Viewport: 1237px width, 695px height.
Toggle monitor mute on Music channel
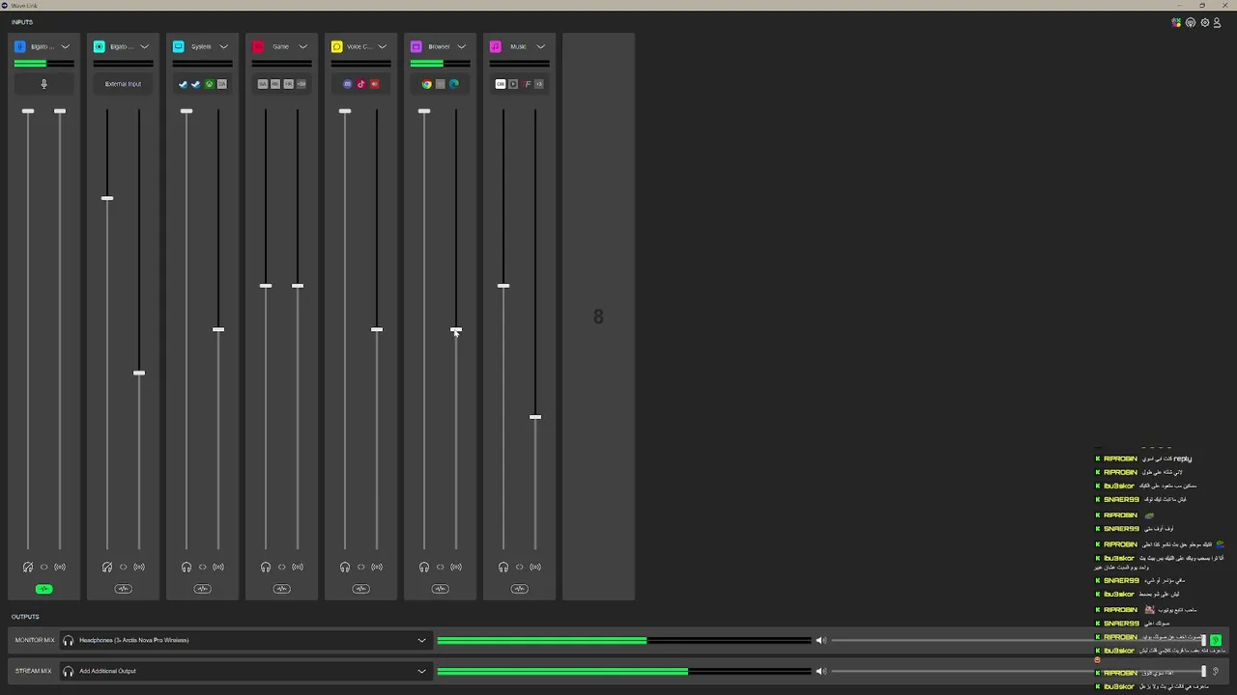point(503,567)
